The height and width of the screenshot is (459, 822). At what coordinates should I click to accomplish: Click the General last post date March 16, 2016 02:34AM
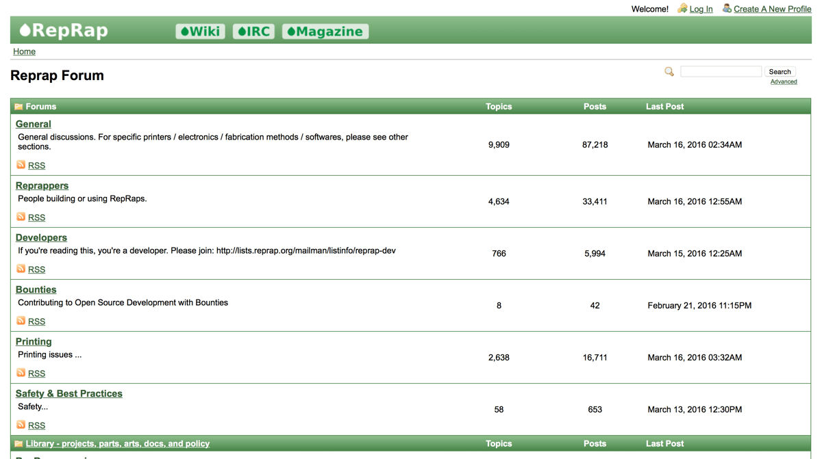pyautogui.click(x=695, y=145)
